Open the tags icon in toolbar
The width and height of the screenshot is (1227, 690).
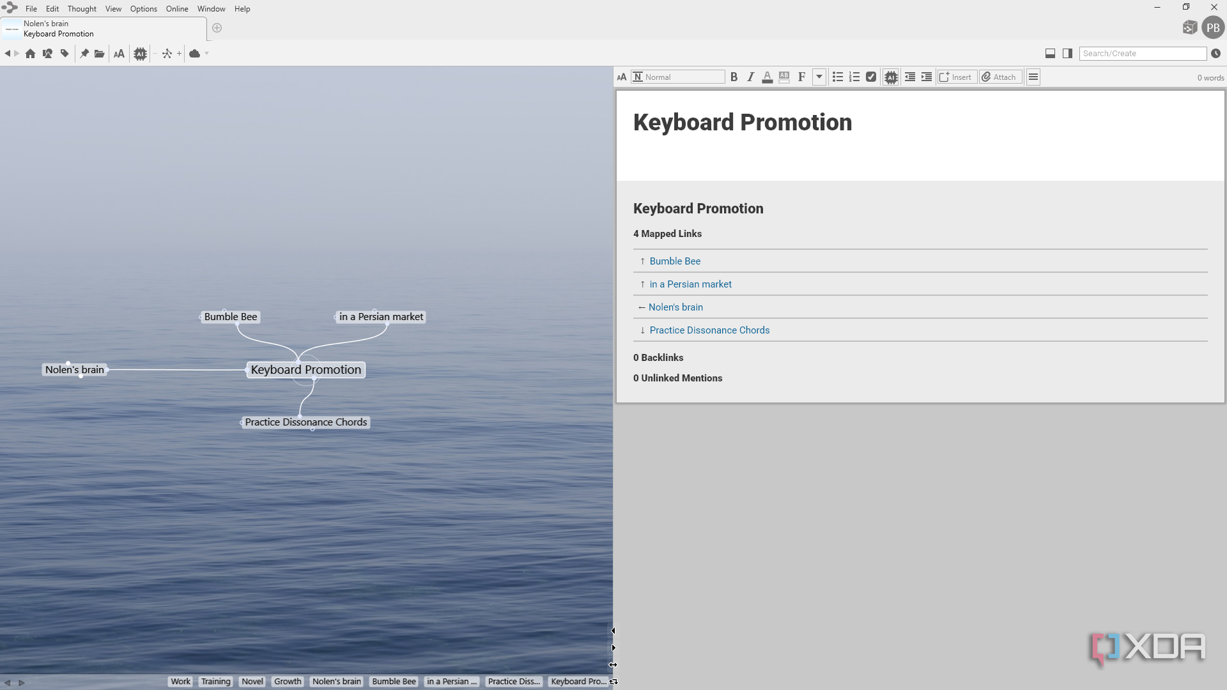pos(65,54)
